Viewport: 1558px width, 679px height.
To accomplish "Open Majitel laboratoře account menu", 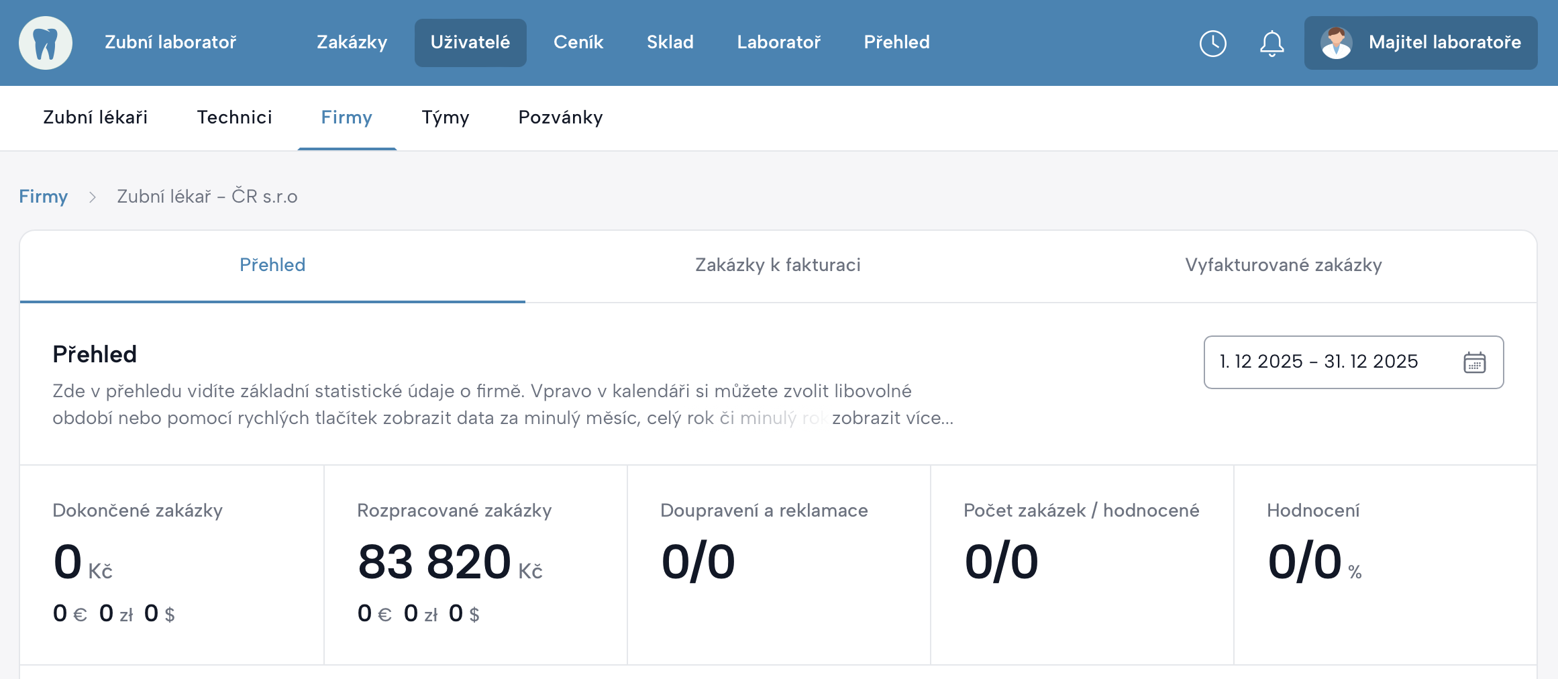I will click(1444, 43).
